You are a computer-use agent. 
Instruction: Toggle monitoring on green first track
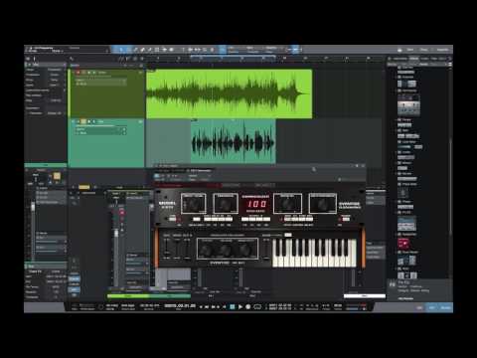[94, 73]
